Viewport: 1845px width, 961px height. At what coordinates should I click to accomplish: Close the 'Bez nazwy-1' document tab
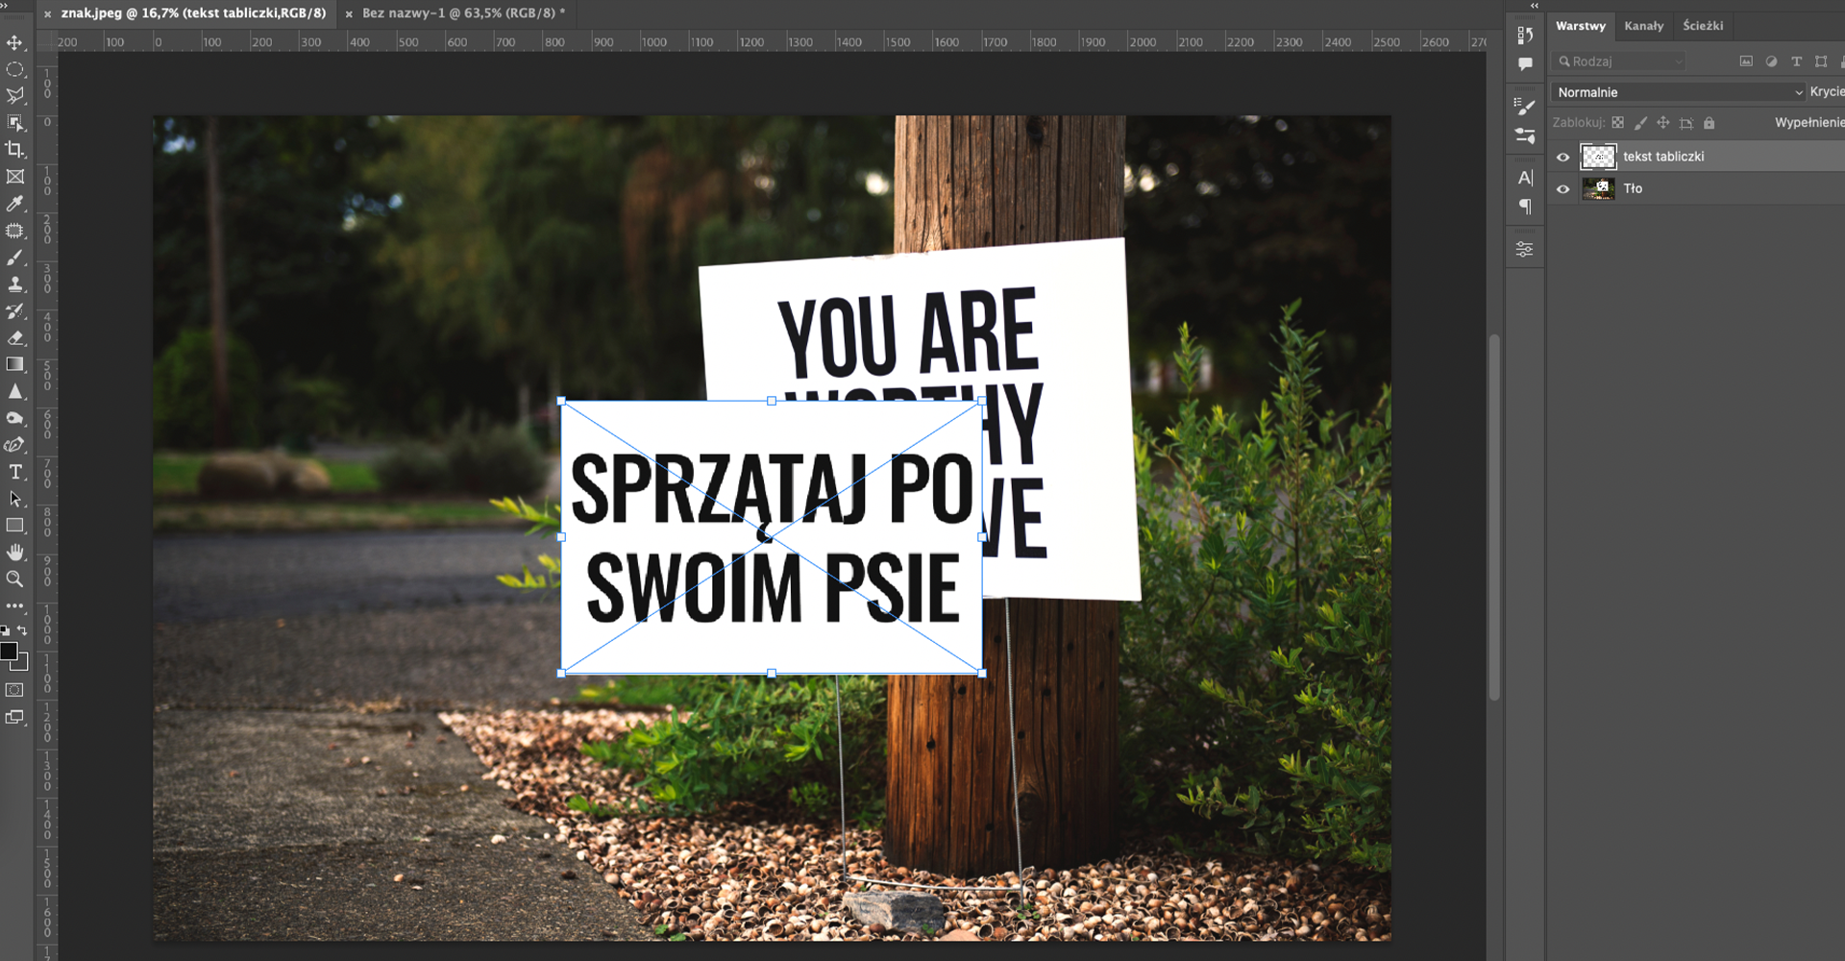(x=349, y=14)
